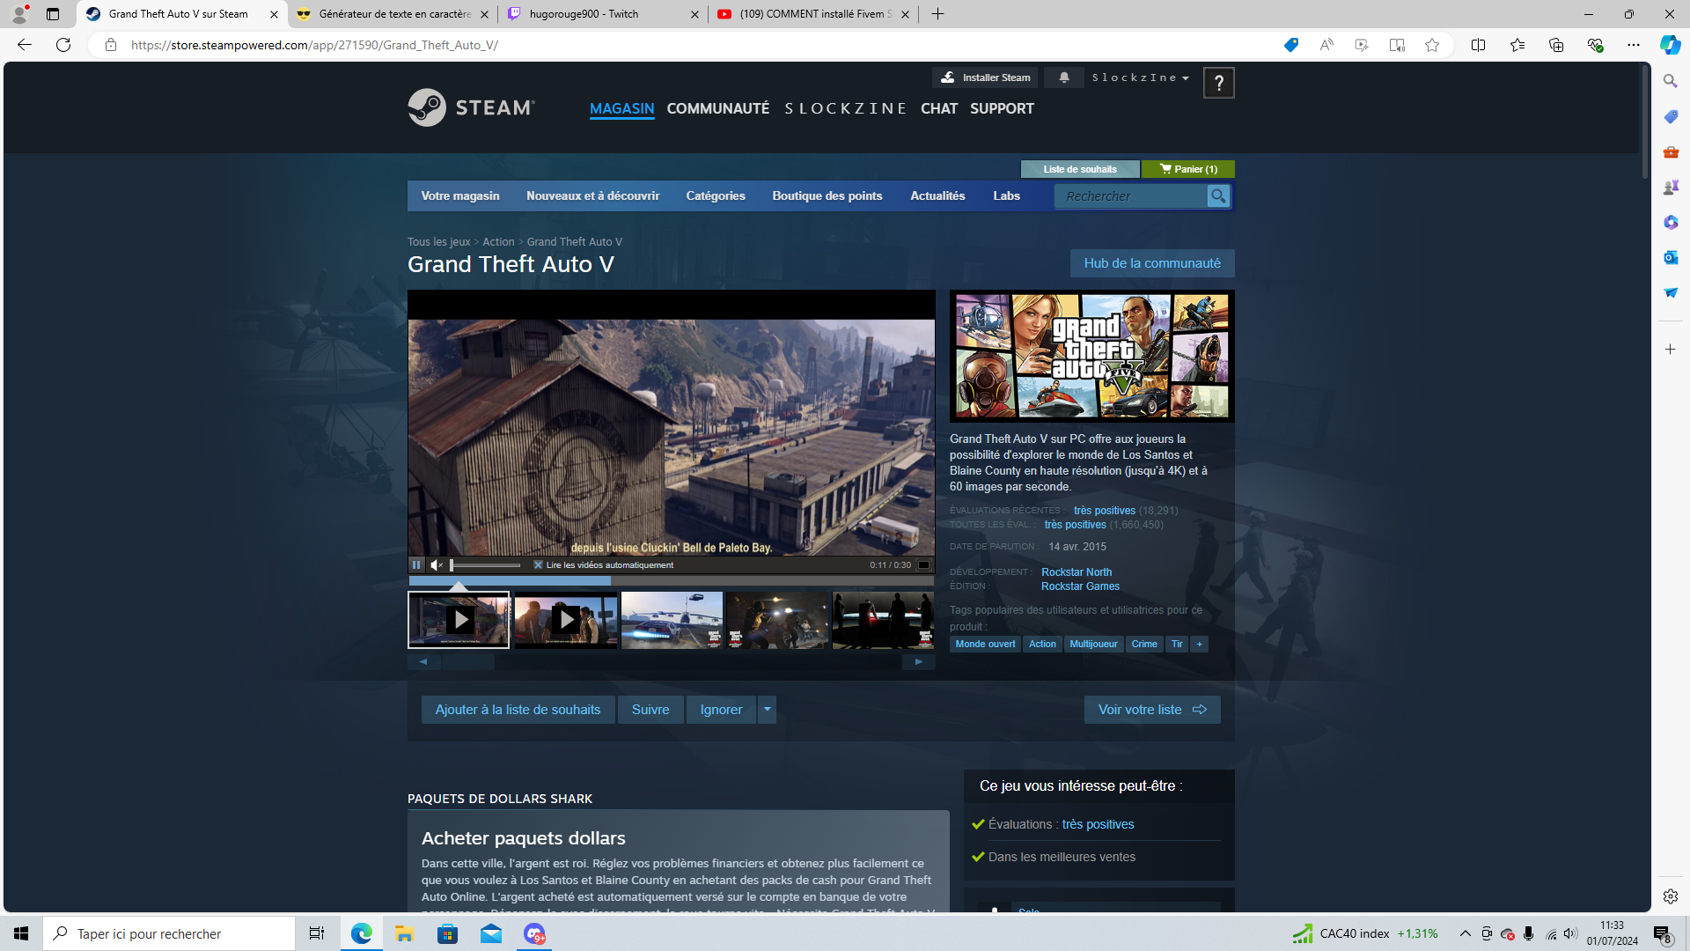Open the SlockzIne account dropdown
The image size is (1690, 951).
tap(1141, 77)
